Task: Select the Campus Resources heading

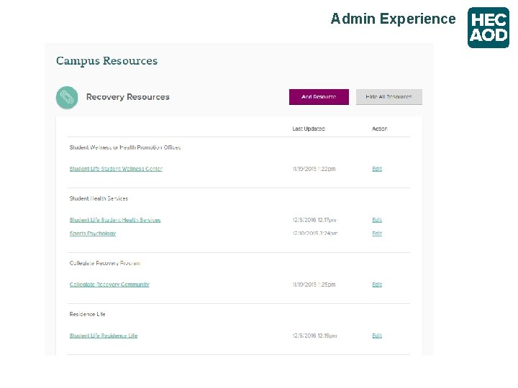Action: click(x=106, y=61)
